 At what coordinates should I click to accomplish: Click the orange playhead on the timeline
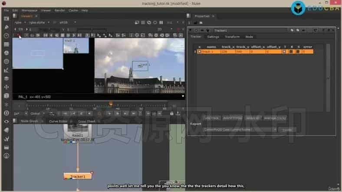coord(111,104)
